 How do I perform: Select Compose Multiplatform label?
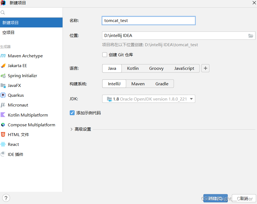pyautogui.click(x=31, y=125)
